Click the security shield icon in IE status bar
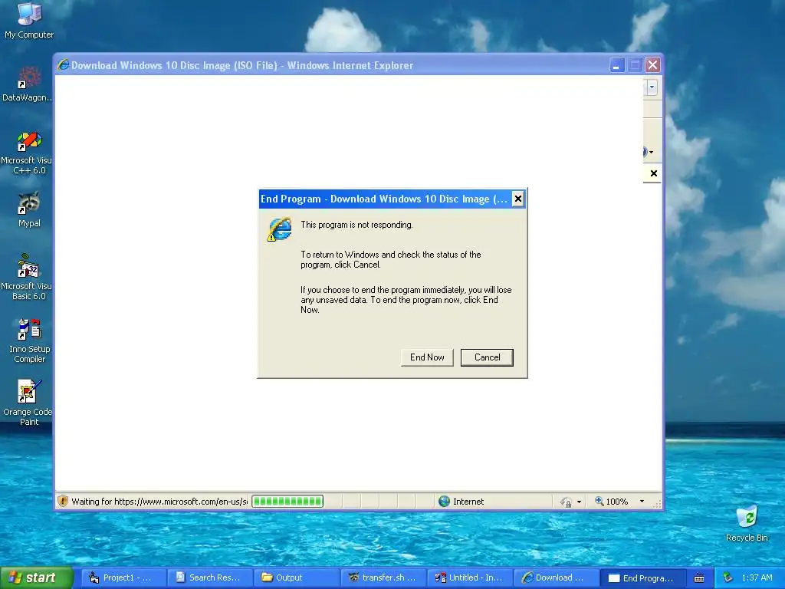 pyautogui.click(x=63, y=501)
